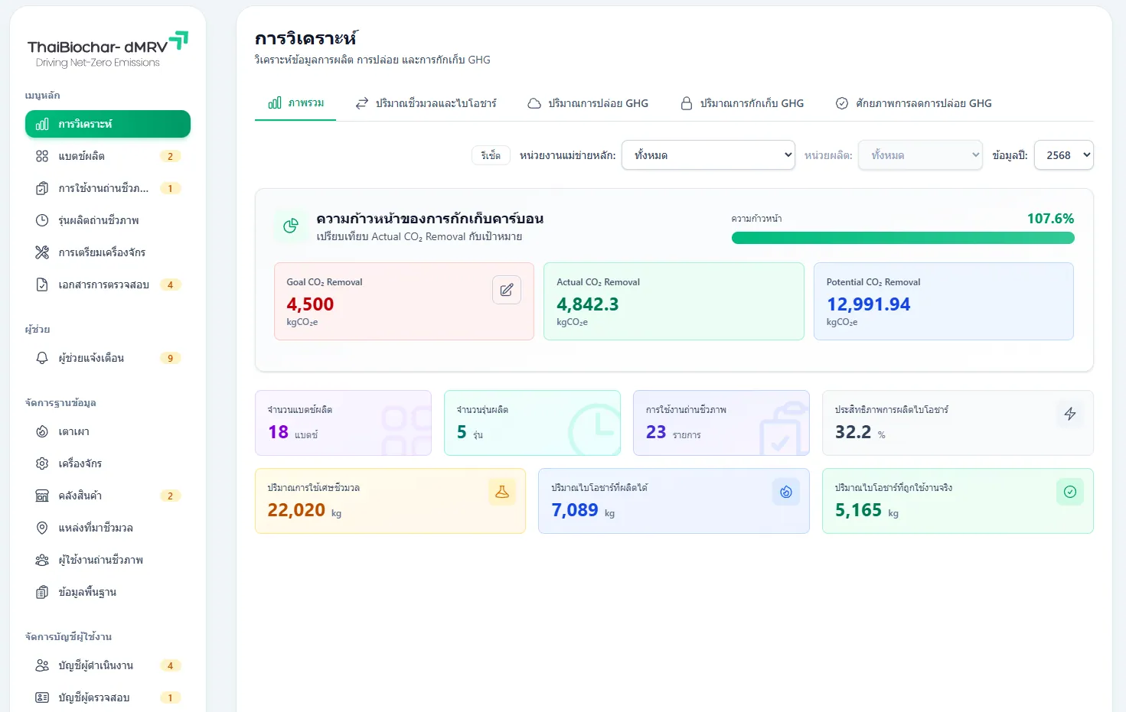1126x712 pixels.
Task: Click the จำนวนแบตช์ผลิต 18 card
Action: [x=343, y=423]
